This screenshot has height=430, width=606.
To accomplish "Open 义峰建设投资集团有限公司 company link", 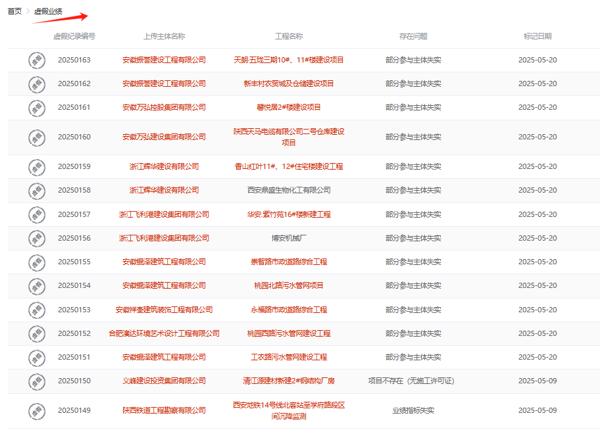I will (x=164, y=381).
